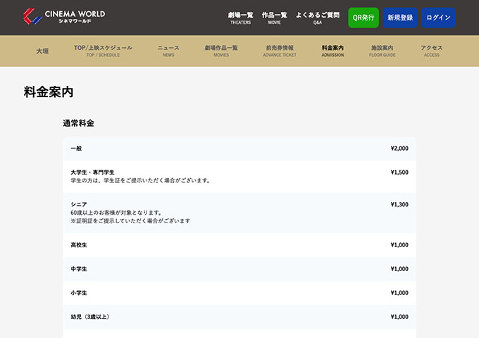Open the 作品一覧 MOVIE menu
The image size is (479, 338).
coord(274,18)
